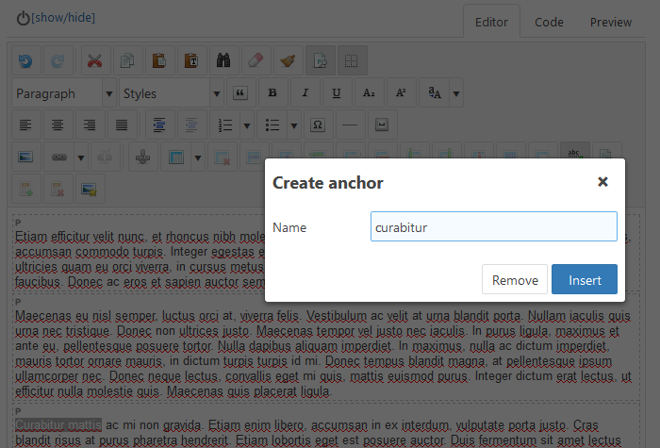The image size is (660, 448).
Task: Toggle bold formatting
Action: (272, 93)
